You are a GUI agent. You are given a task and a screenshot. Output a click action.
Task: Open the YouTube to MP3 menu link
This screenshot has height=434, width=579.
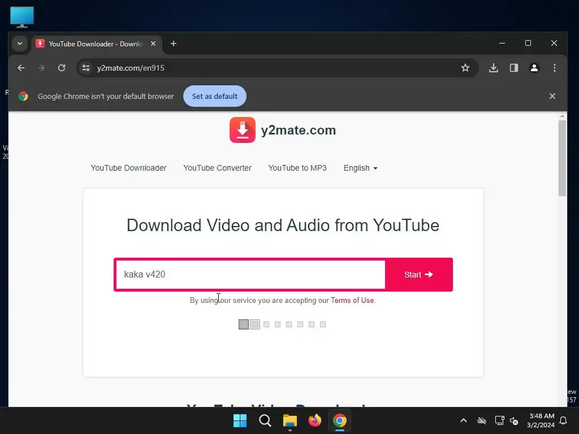(x=297, y=168)
